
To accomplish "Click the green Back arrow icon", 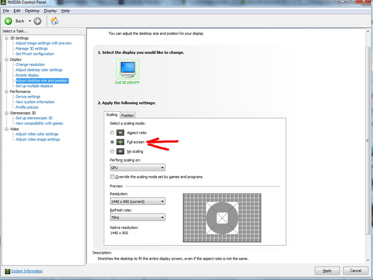I will pyautogui.click(x=8, y=21).
